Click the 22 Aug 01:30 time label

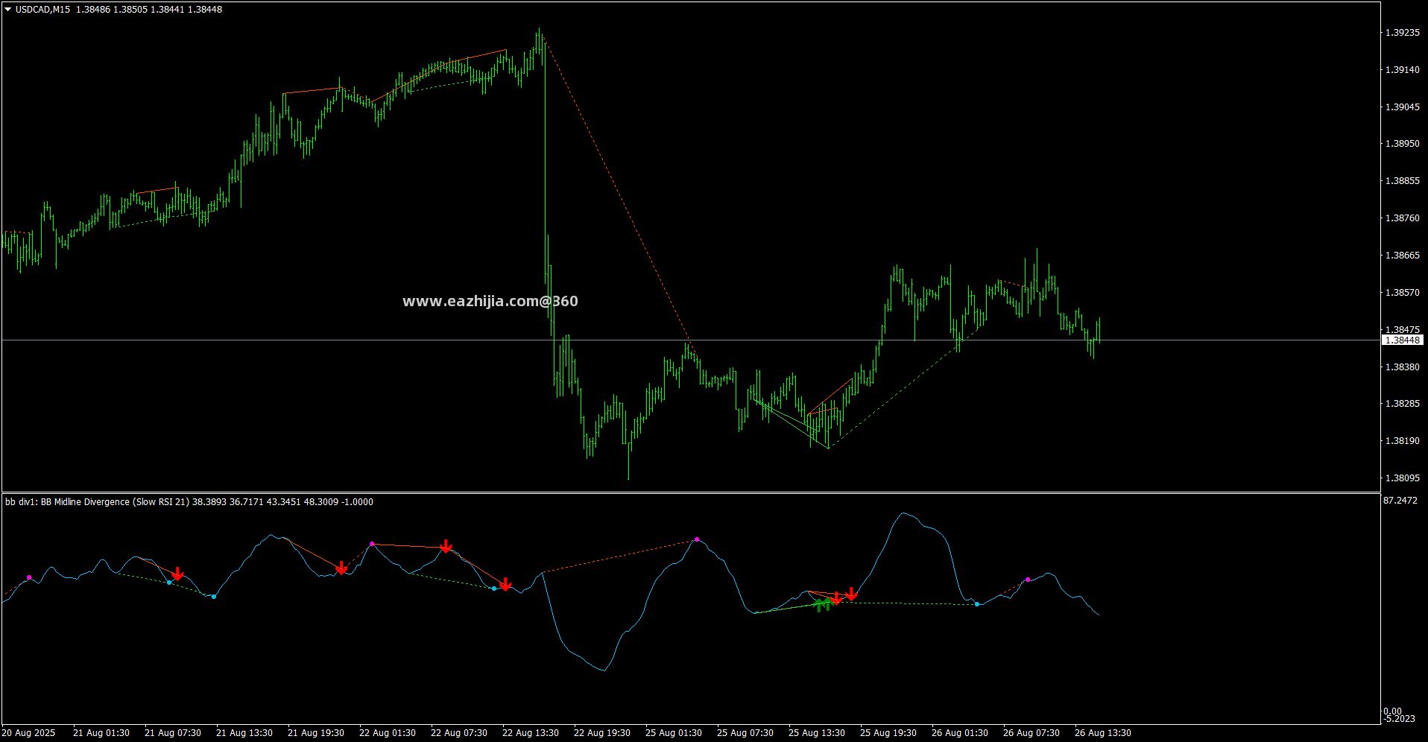coord(388,733)
